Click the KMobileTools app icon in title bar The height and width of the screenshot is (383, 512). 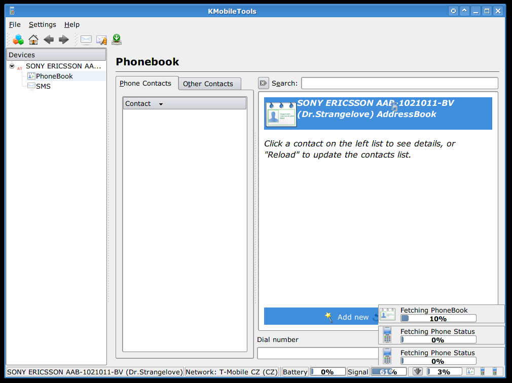coord(12,11)
